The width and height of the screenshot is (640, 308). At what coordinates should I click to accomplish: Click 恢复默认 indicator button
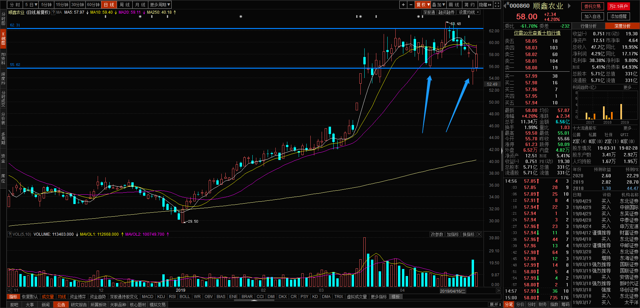pyautogui.click(x=30, y=297)
